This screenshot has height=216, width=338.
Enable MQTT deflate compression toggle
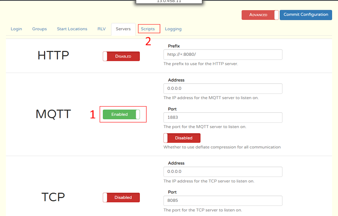pyautogui.click(x=182, y=138)
